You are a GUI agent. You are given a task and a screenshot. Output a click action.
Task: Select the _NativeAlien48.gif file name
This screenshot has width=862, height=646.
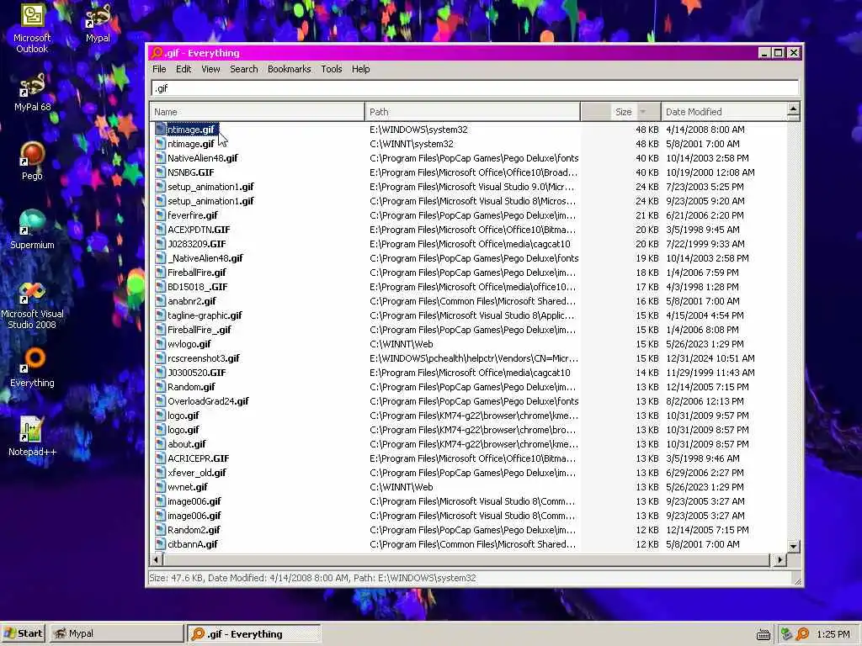click(x=205, y=258)
